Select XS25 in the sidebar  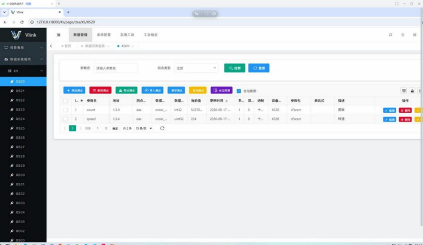coord(23,128)
